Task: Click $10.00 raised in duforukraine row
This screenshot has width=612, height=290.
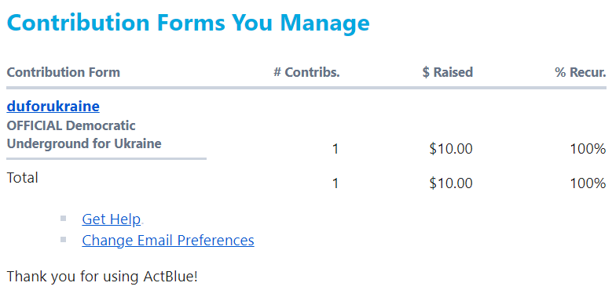Action: (x=451, y=149)
